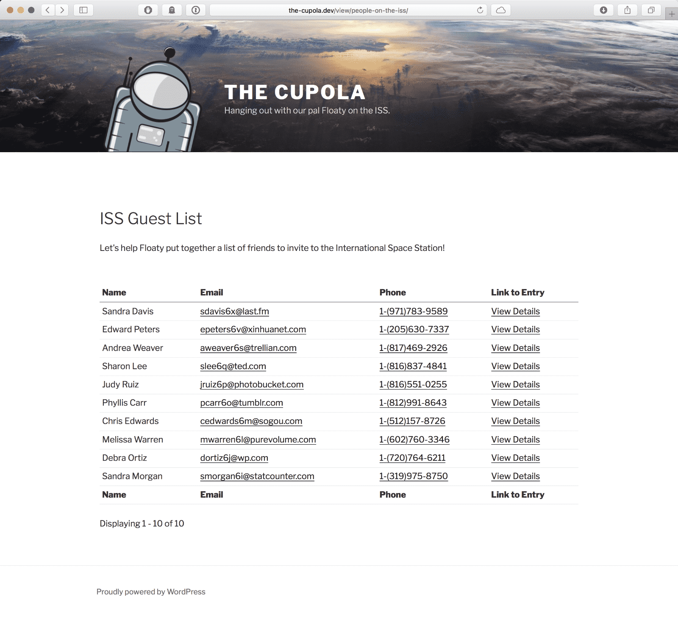Open the 1Password extension icon
The image size is (678, 618).
[x=196, y=10]
